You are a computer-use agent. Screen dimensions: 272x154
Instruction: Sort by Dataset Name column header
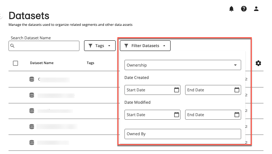tap(42, 63)
